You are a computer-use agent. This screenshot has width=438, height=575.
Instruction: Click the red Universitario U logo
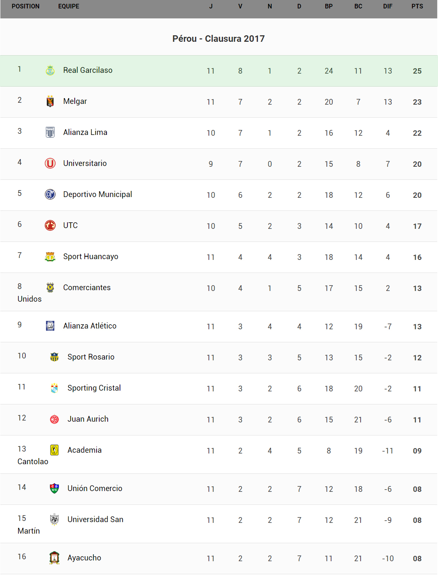click(x=50, y=163)
